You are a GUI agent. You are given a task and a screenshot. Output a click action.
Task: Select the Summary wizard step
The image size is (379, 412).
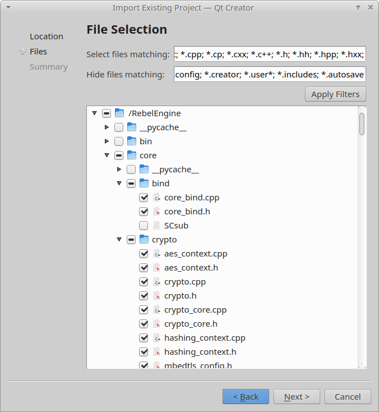49,67
